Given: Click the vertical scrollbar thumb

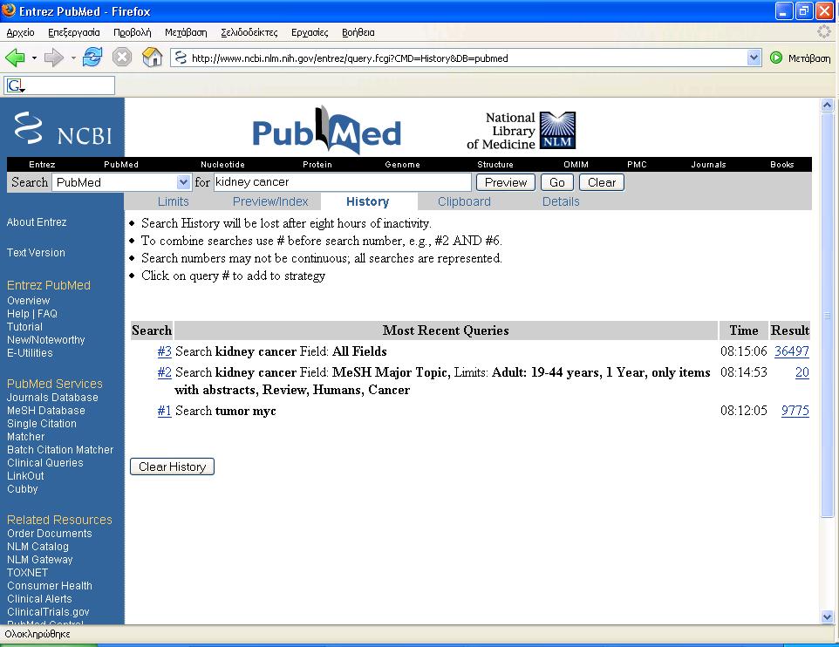Looking at the screenshot, I should [828, 315].
